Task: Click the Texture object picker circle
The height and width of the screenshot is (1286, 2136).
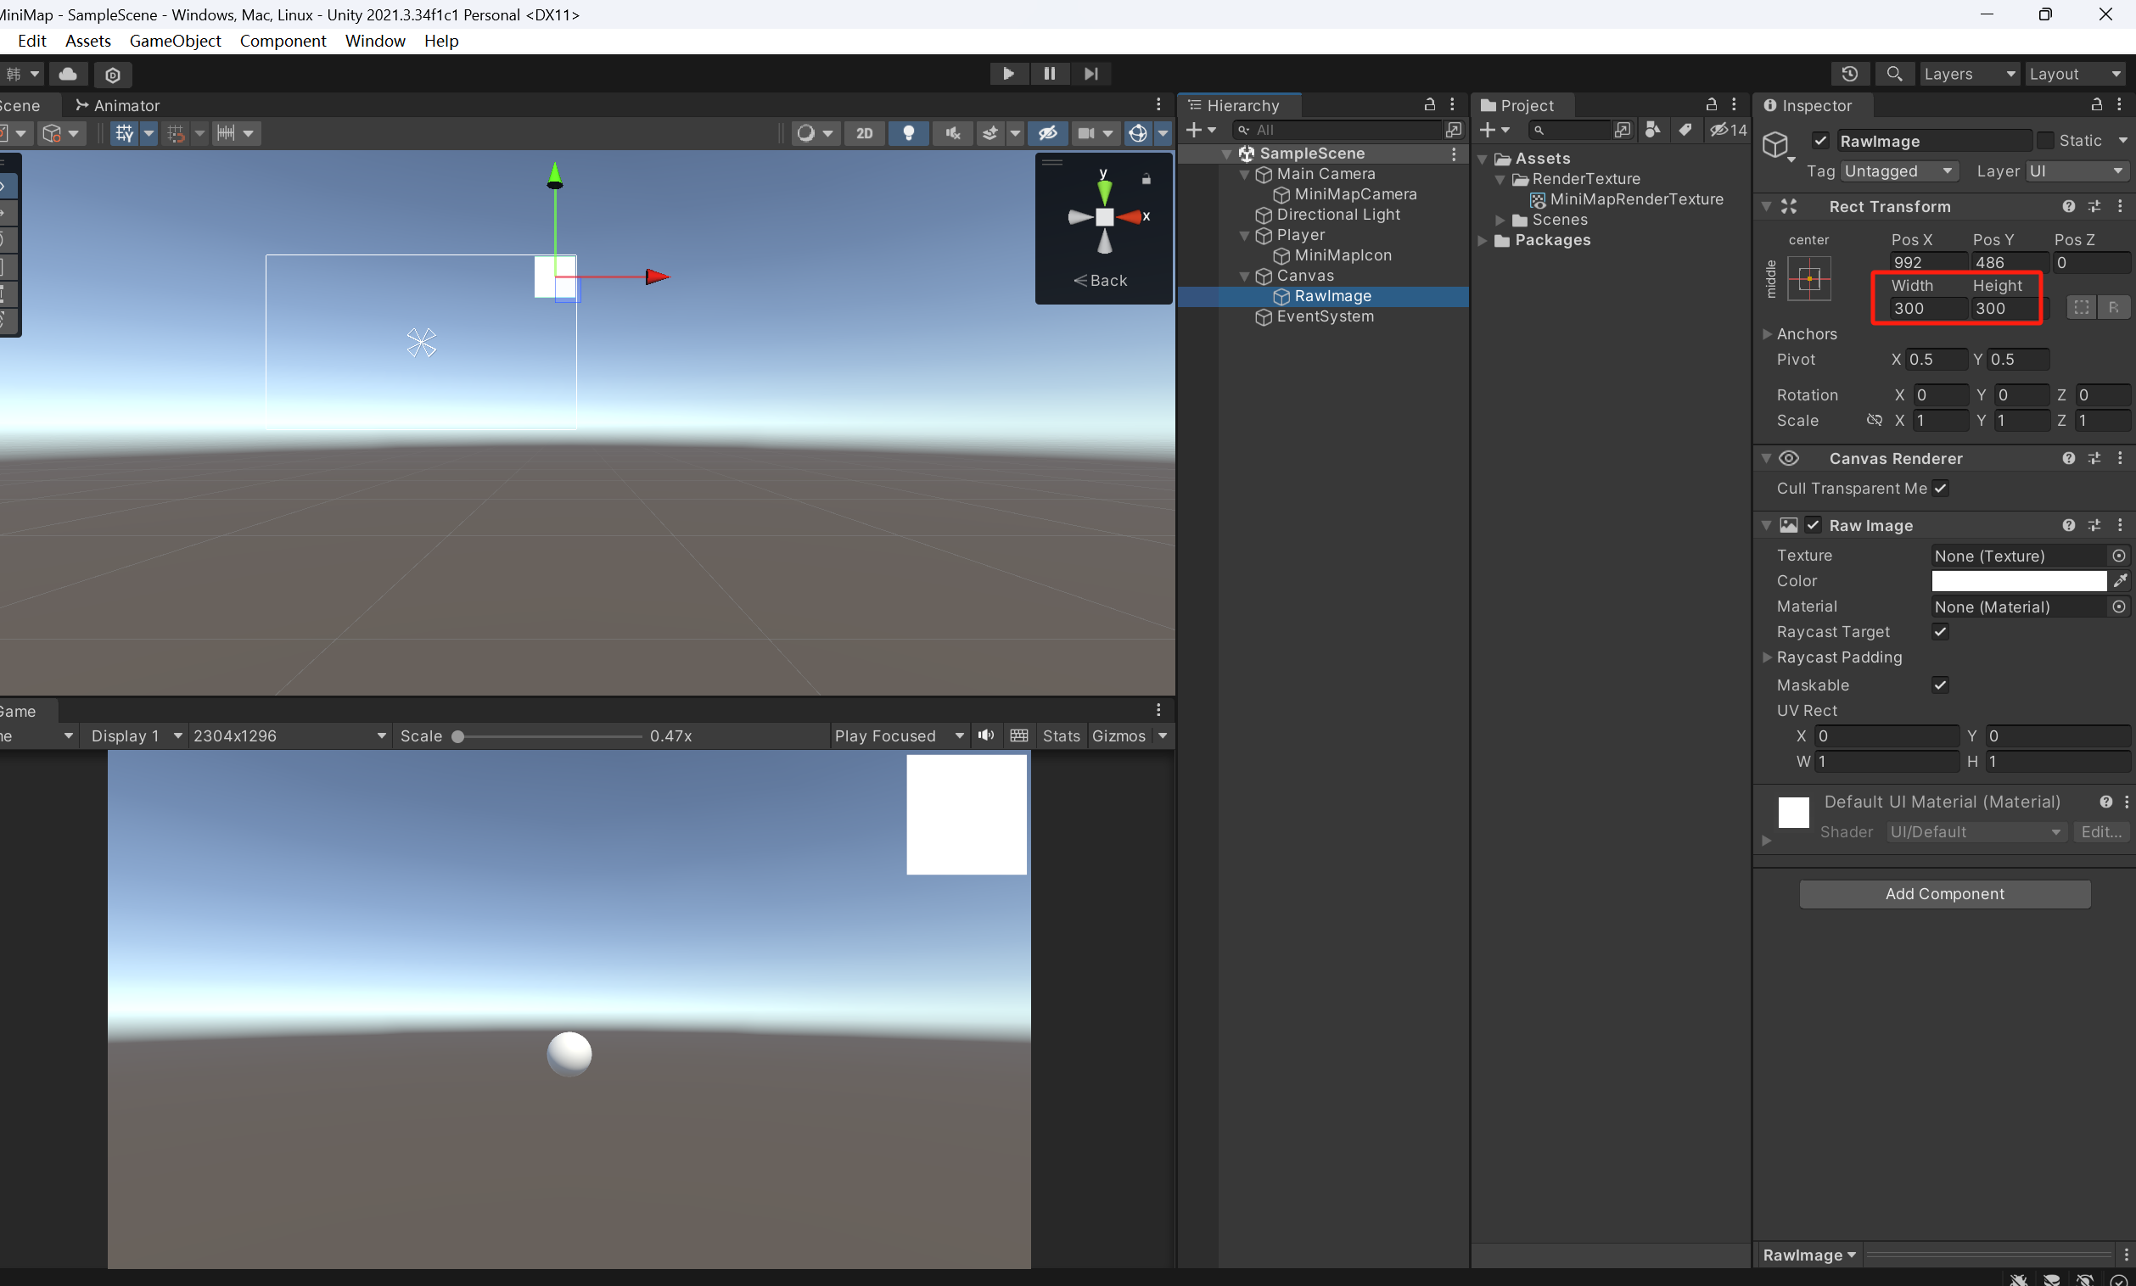Action: coord(2118,556)
